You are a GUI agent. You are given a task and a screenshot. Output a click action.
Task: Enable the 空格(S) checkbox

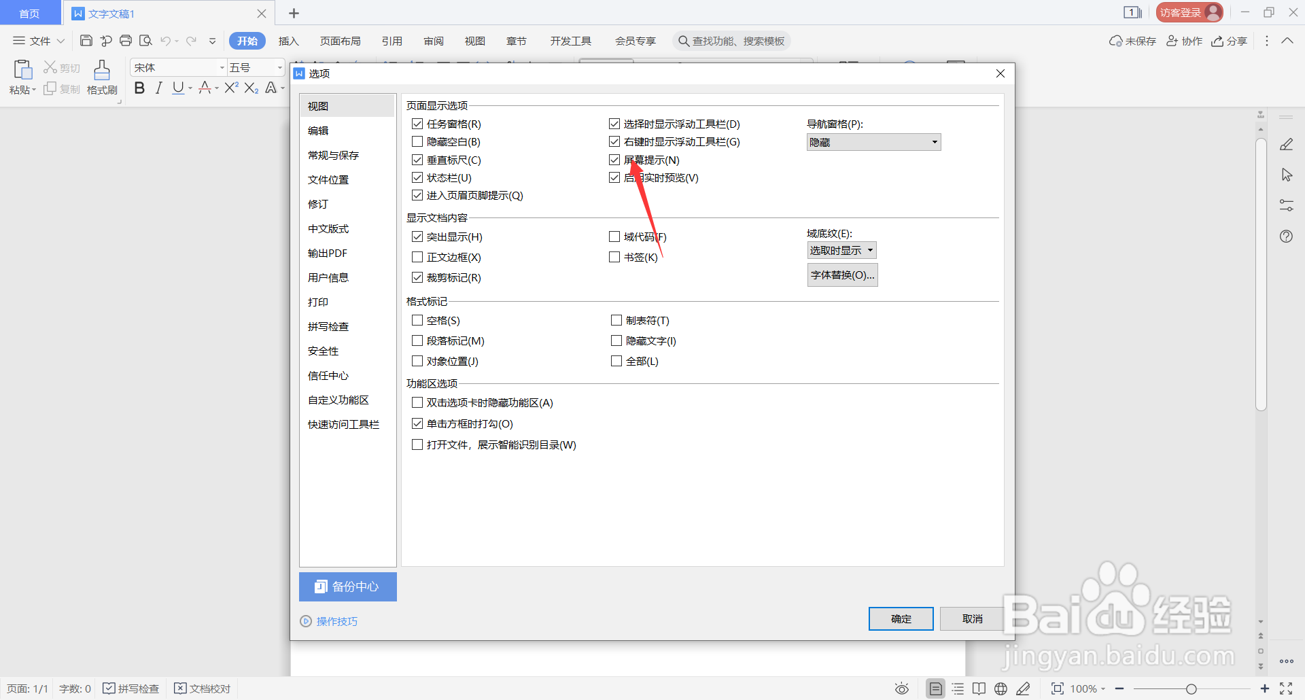(x=417, y=320)
